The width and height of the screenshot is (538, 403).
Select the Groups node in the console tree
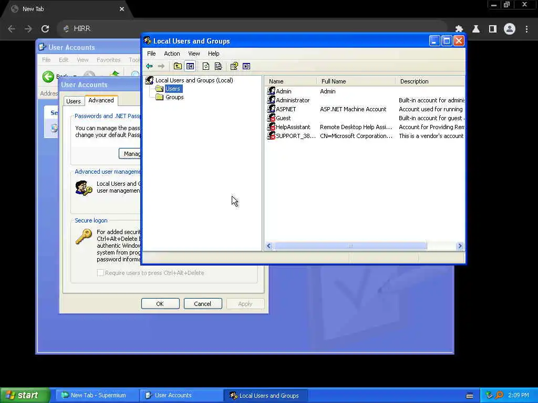click(174, 97)
